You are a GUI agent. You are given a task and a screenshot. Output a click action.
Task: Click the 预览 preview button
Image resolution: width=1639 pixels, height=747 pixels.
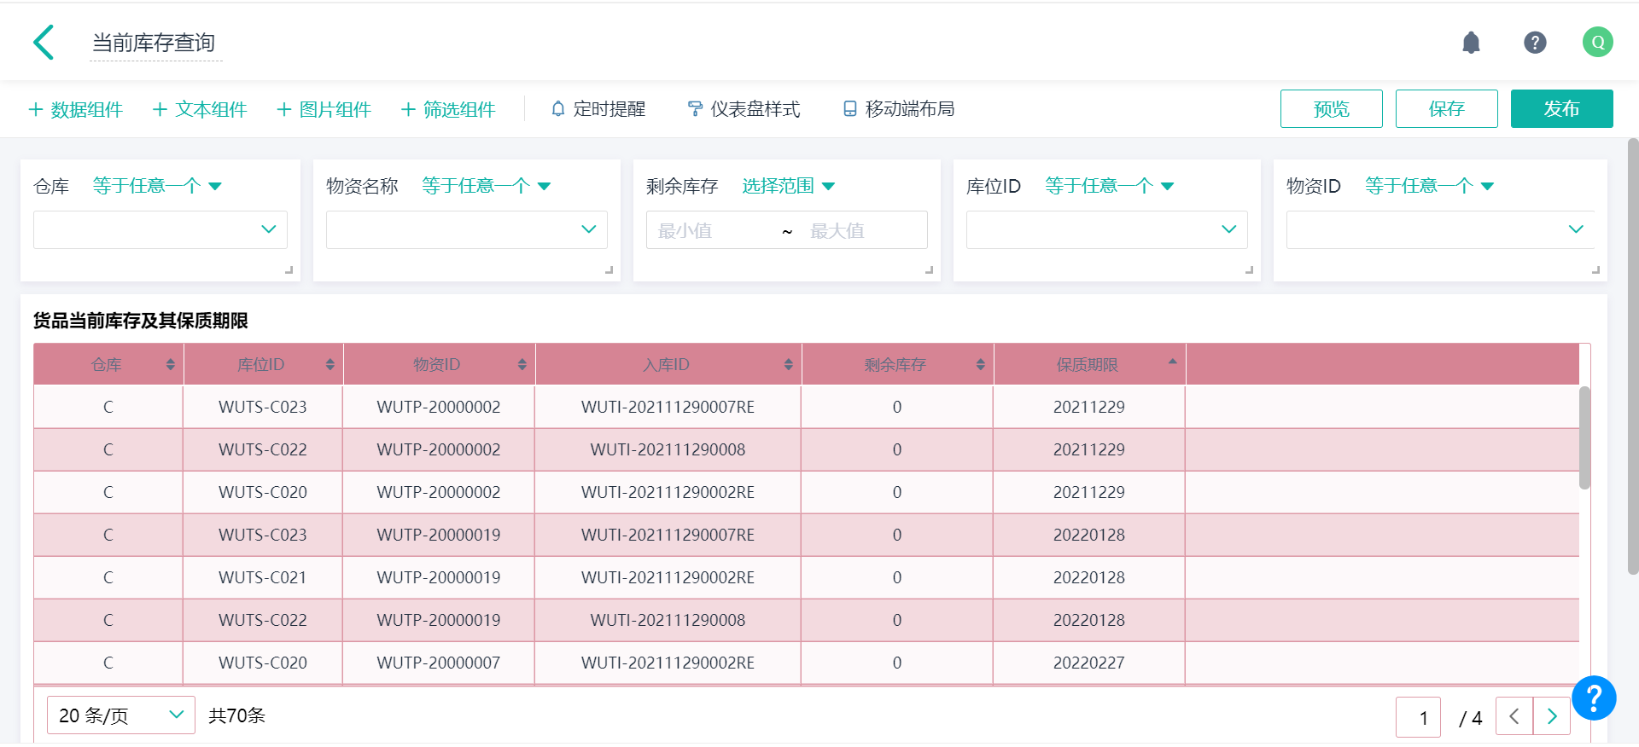(x=1330, y=109)
